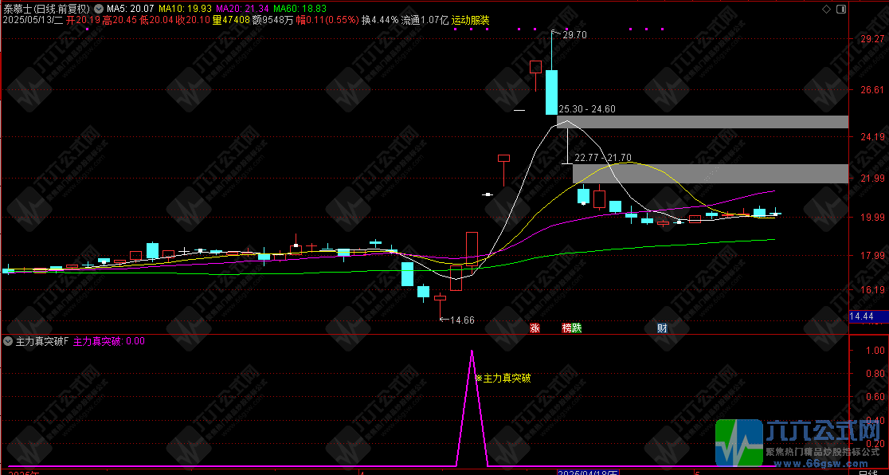Click the red 榜 marker icon

566,328
